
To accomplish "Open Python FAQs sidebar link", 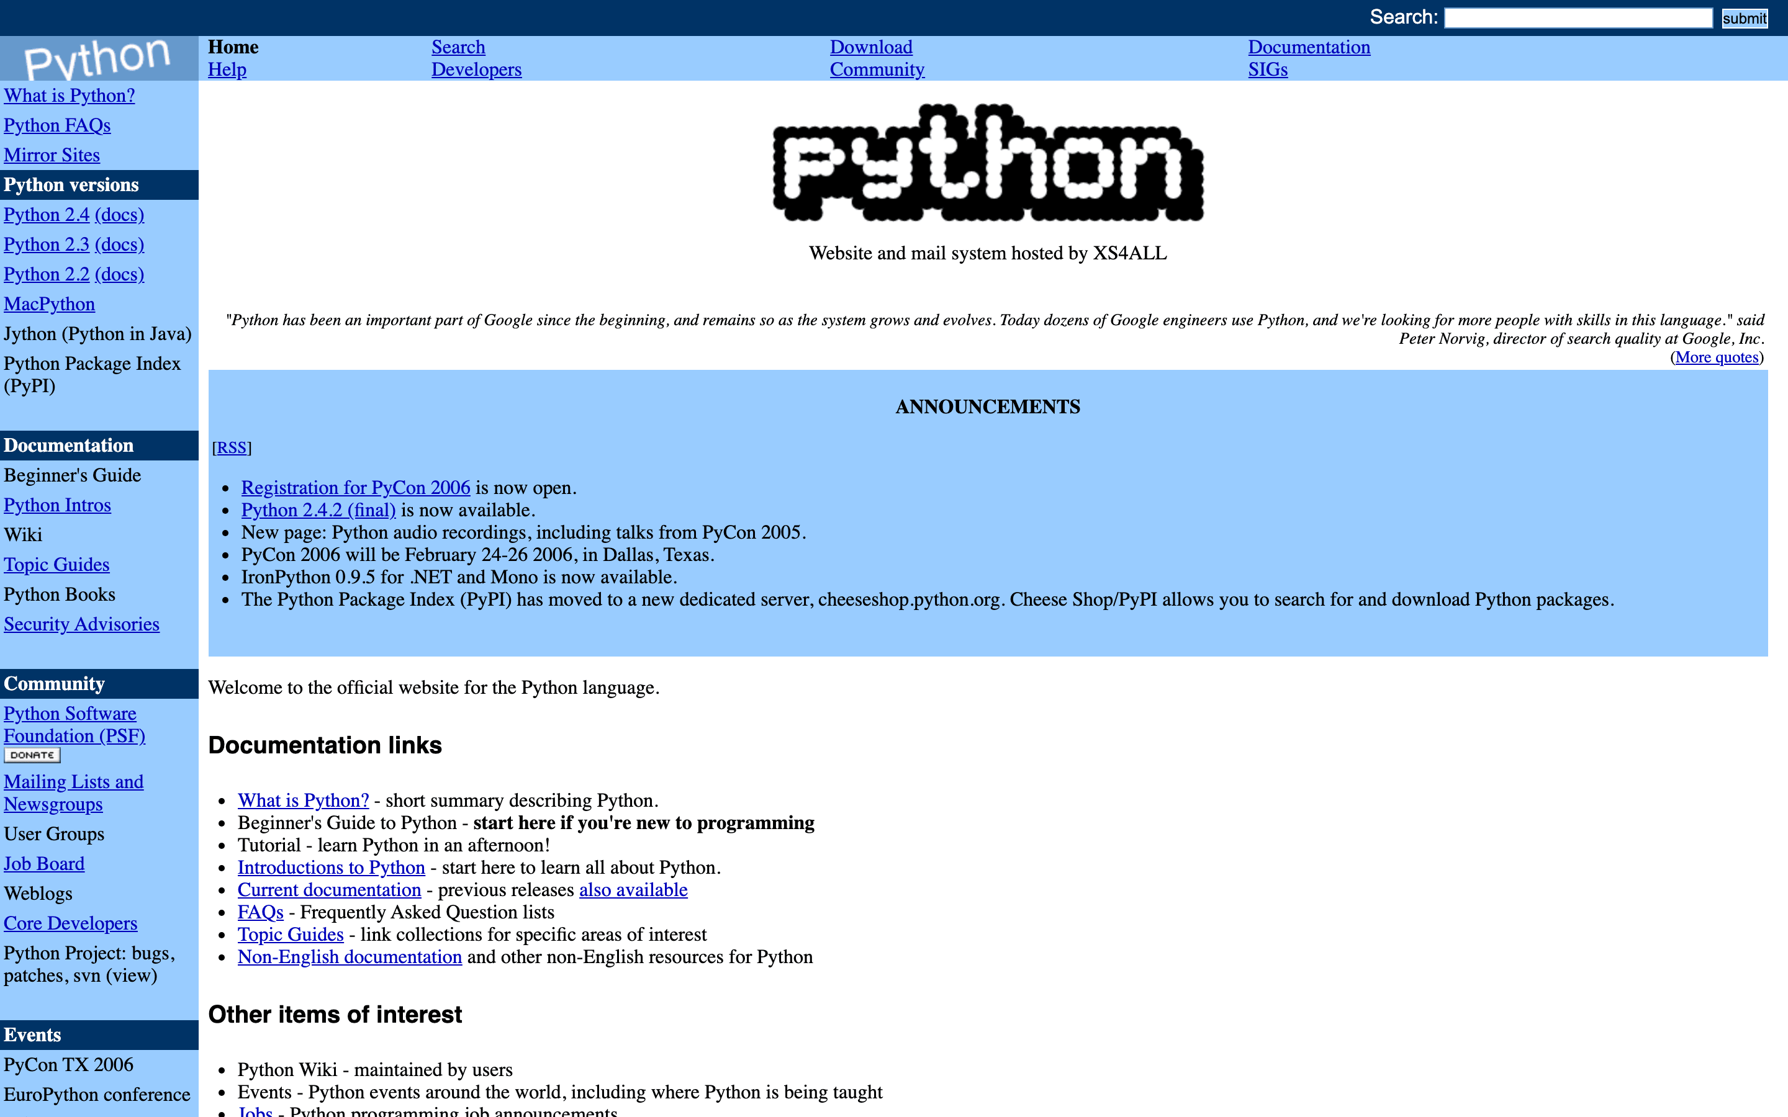I will tap(57, 125).
